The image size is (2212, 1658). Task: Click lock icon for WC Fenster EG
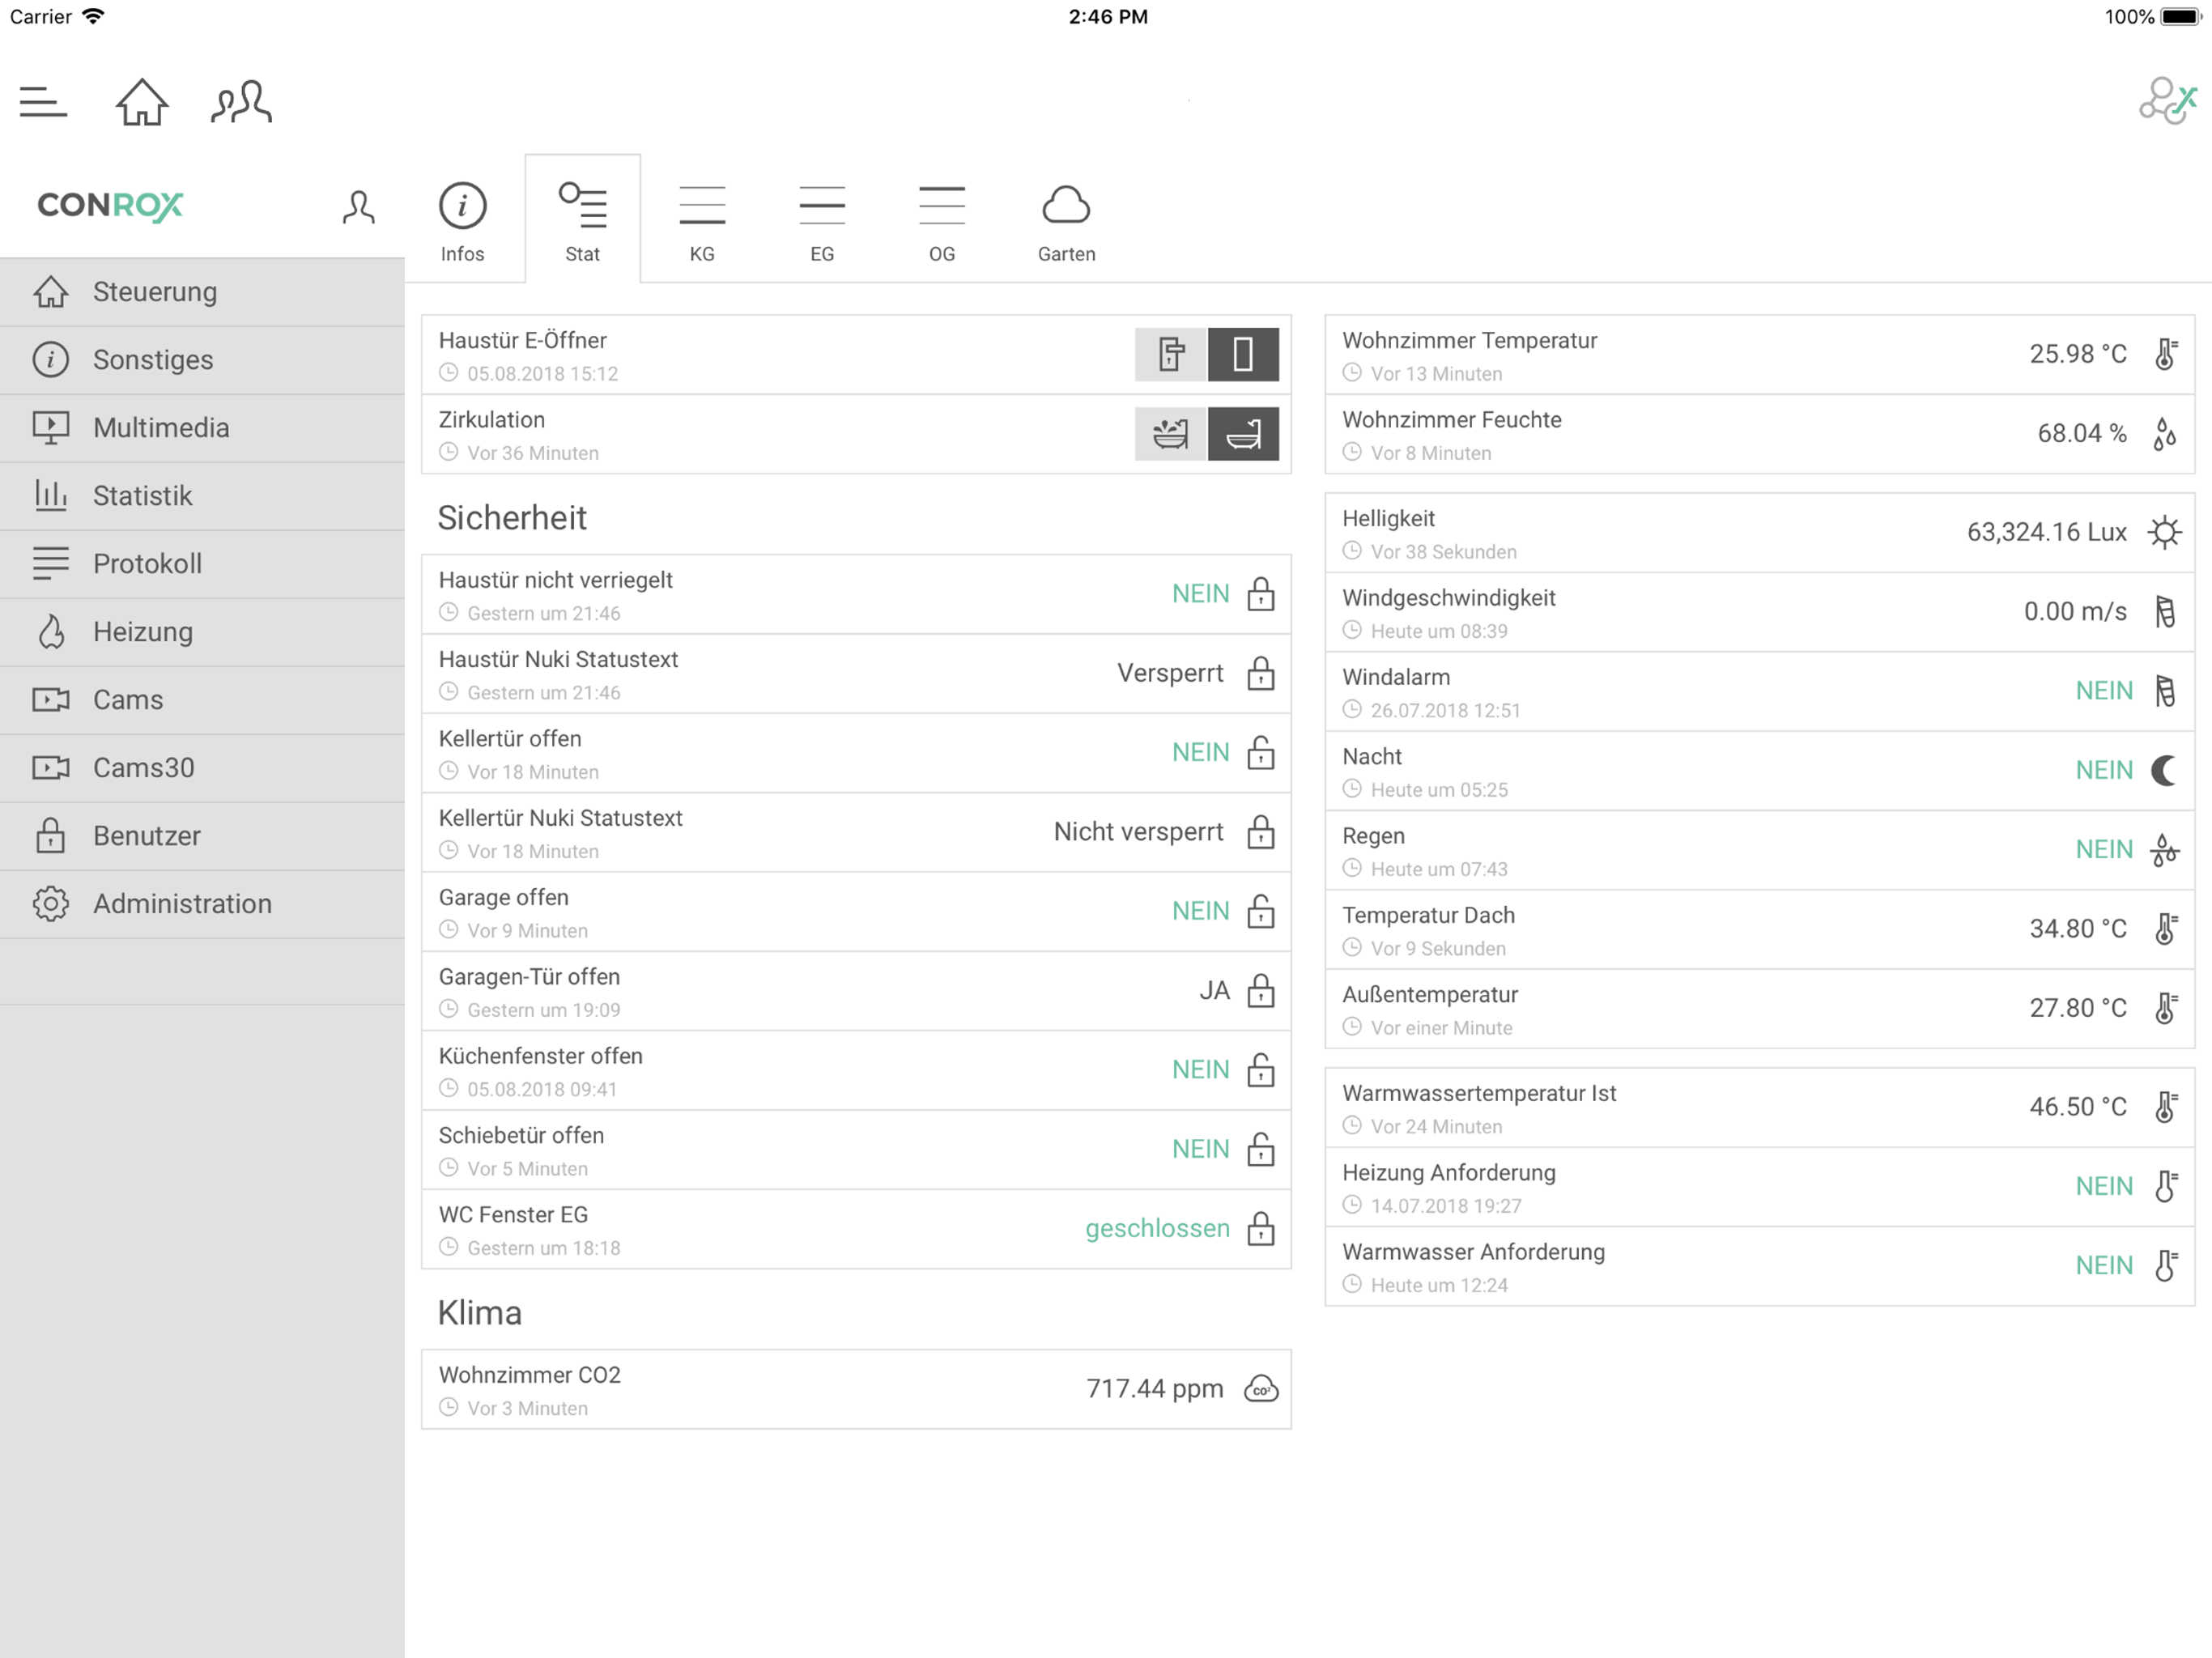1261,1228
